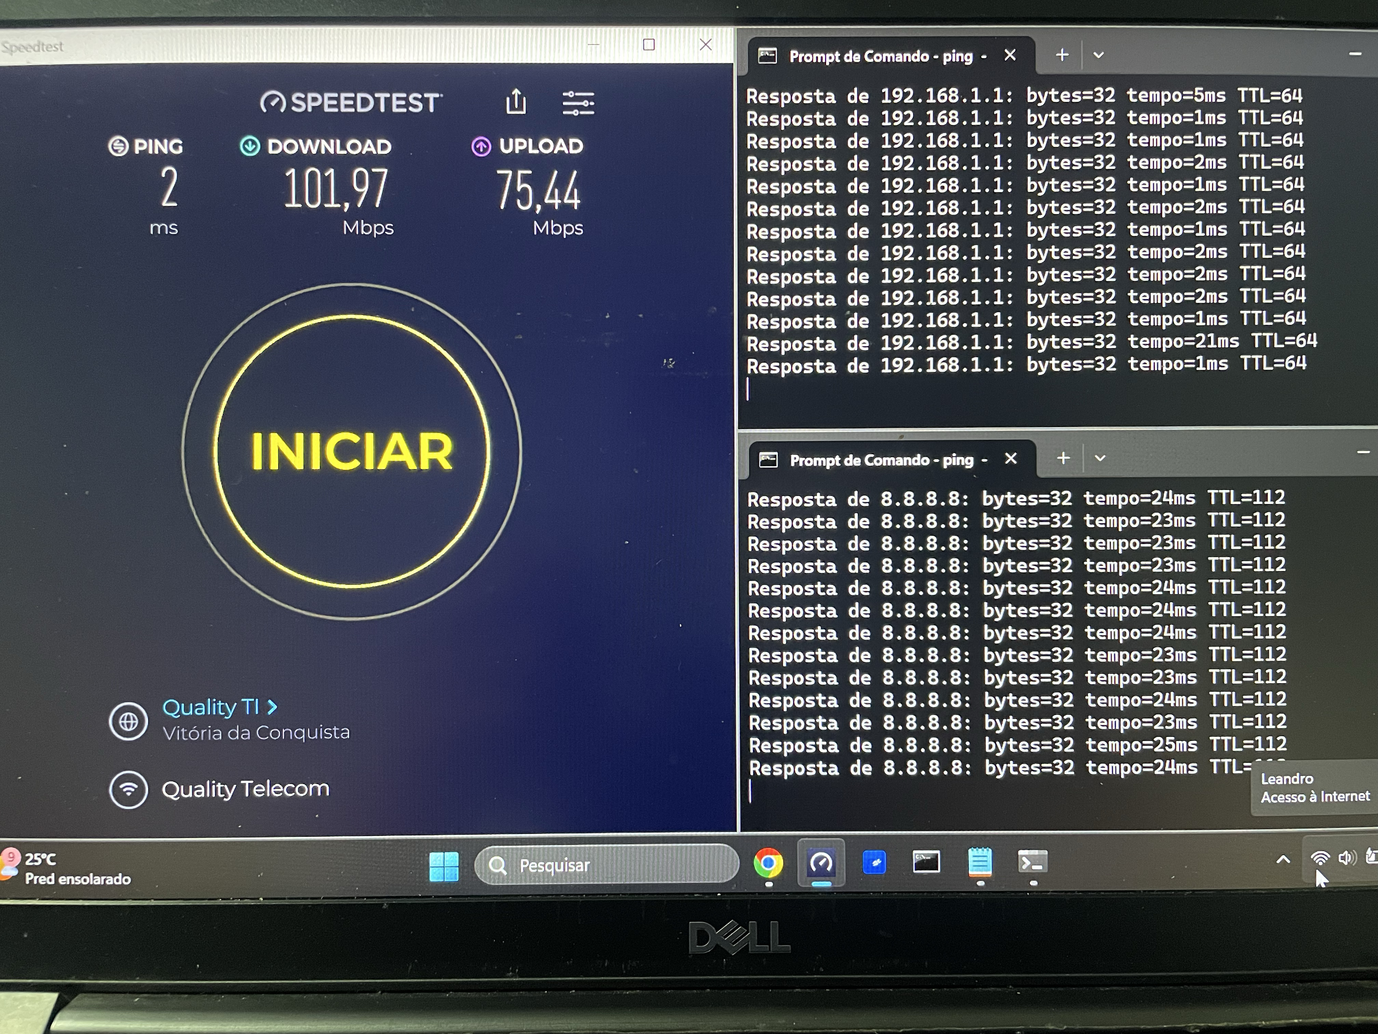Open the Speedtest settings sliders icon
Viewport: 1378px width, 1034px height.
(578, 104)
